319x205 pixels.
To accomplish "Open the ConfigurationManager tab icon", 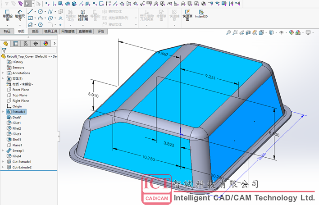I will pyautogui.click(x=26, y=44).
